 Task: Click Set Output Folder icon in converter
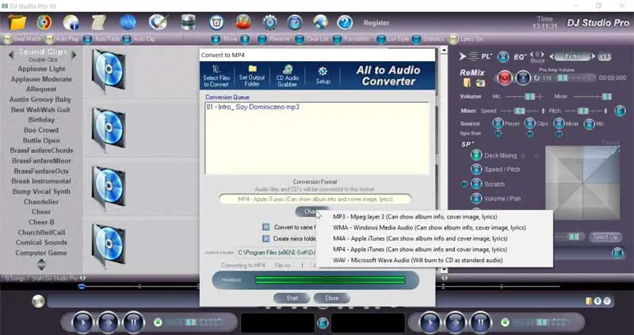point(252,76)
